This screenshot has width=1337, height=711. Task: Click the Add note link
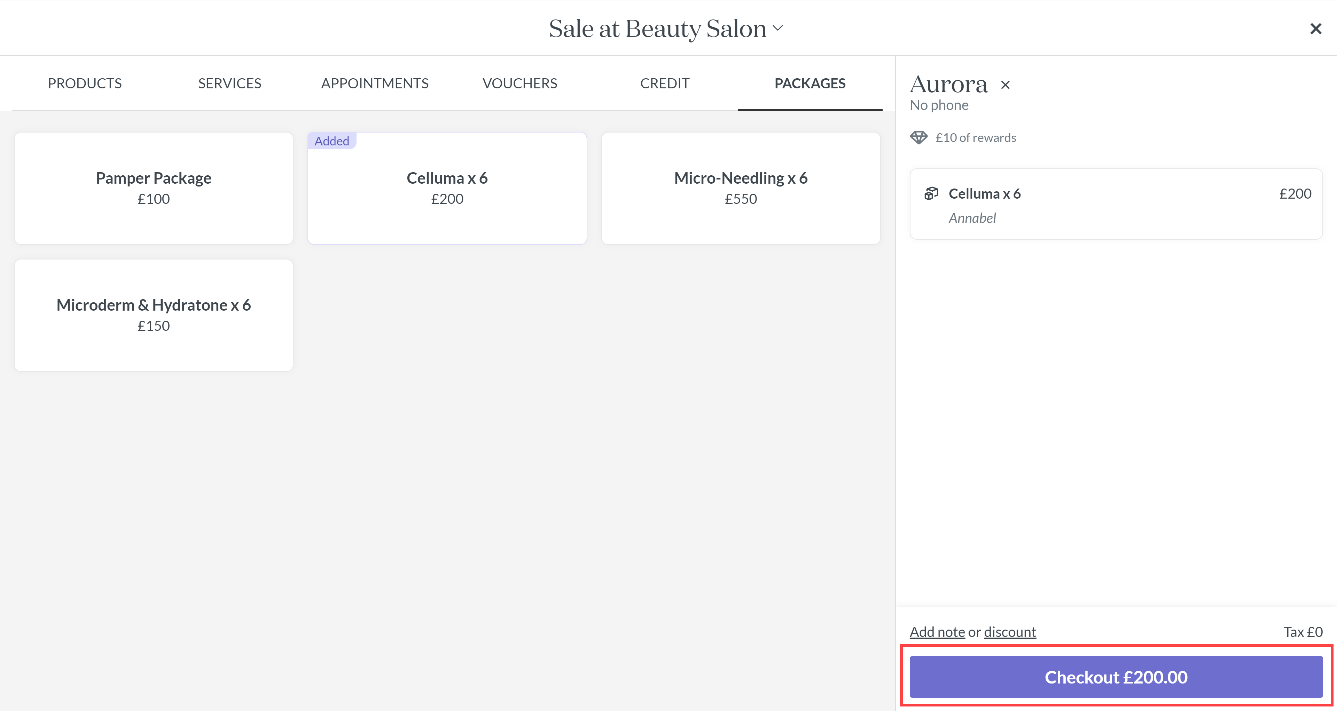point(937,632)
